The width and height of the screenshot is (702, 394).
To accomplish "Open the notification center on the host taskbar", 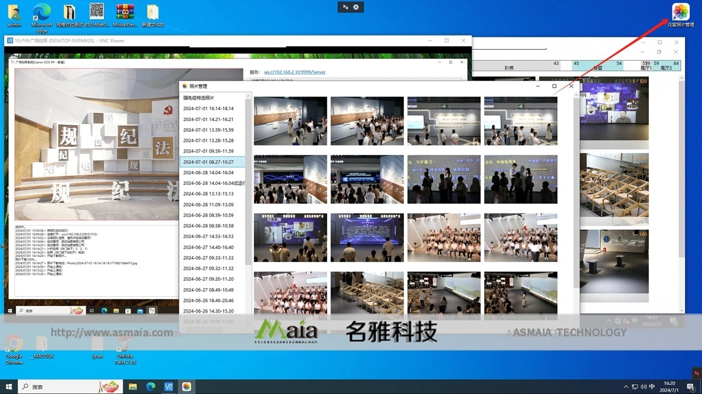I will pyautogui.click(x=690, y=386).
